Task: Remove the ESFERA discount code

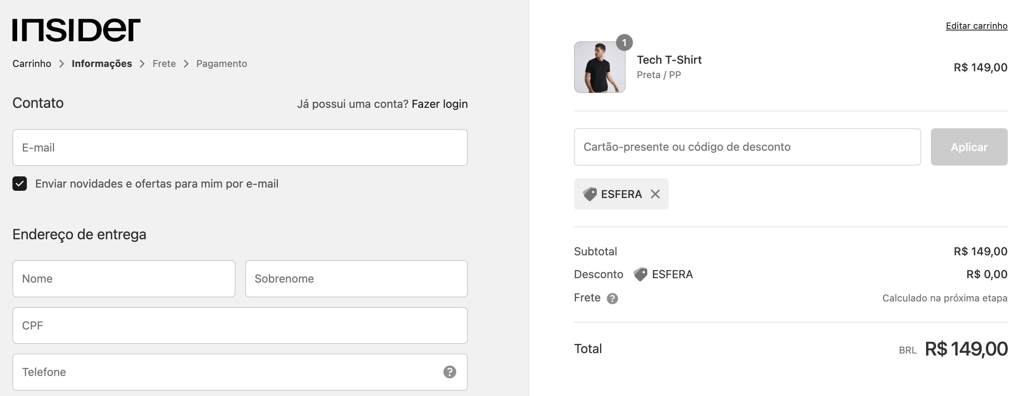Action: pos(655,194)
